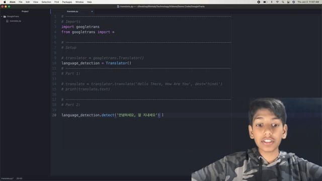
Task: Open the Window menu
Action: click(79, 2)
